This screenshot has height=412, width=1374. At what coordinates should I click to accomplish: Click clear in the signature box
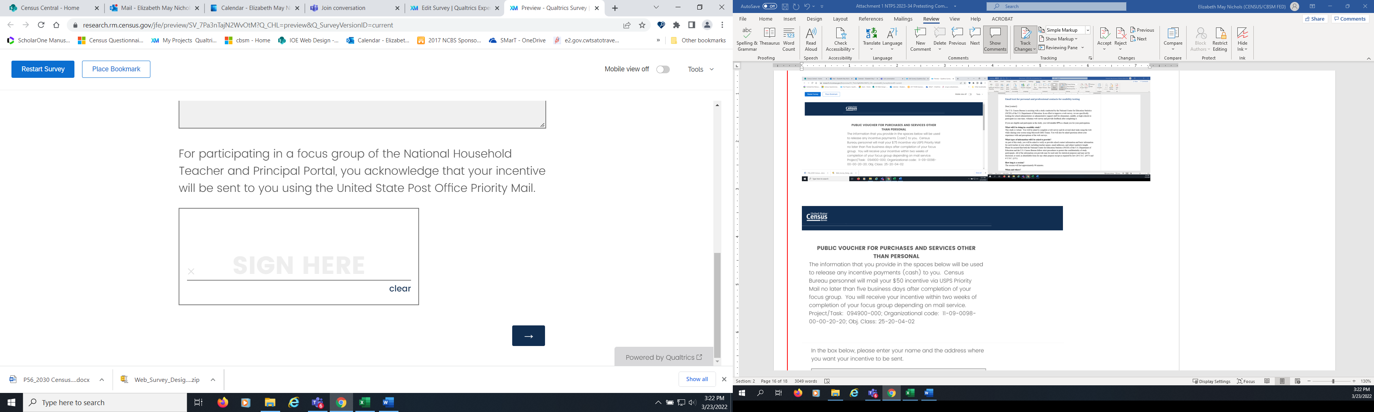tap(400, 288)
